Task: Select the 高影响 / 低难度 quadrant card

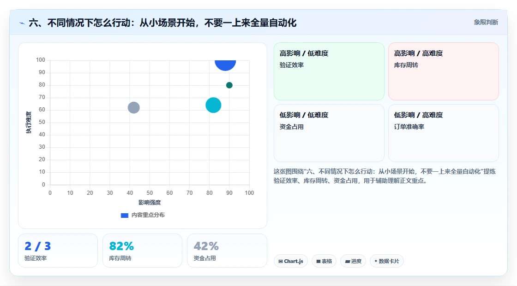Action: 329,71
